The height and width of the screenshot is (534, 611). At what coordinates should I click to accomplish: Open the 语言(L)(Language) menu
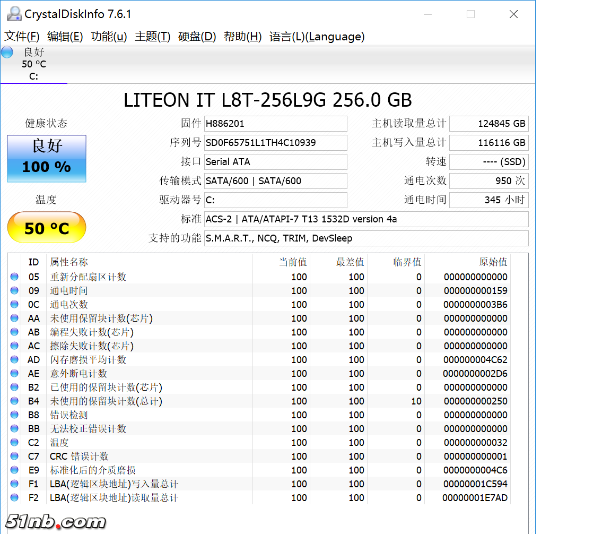(317, 37)
